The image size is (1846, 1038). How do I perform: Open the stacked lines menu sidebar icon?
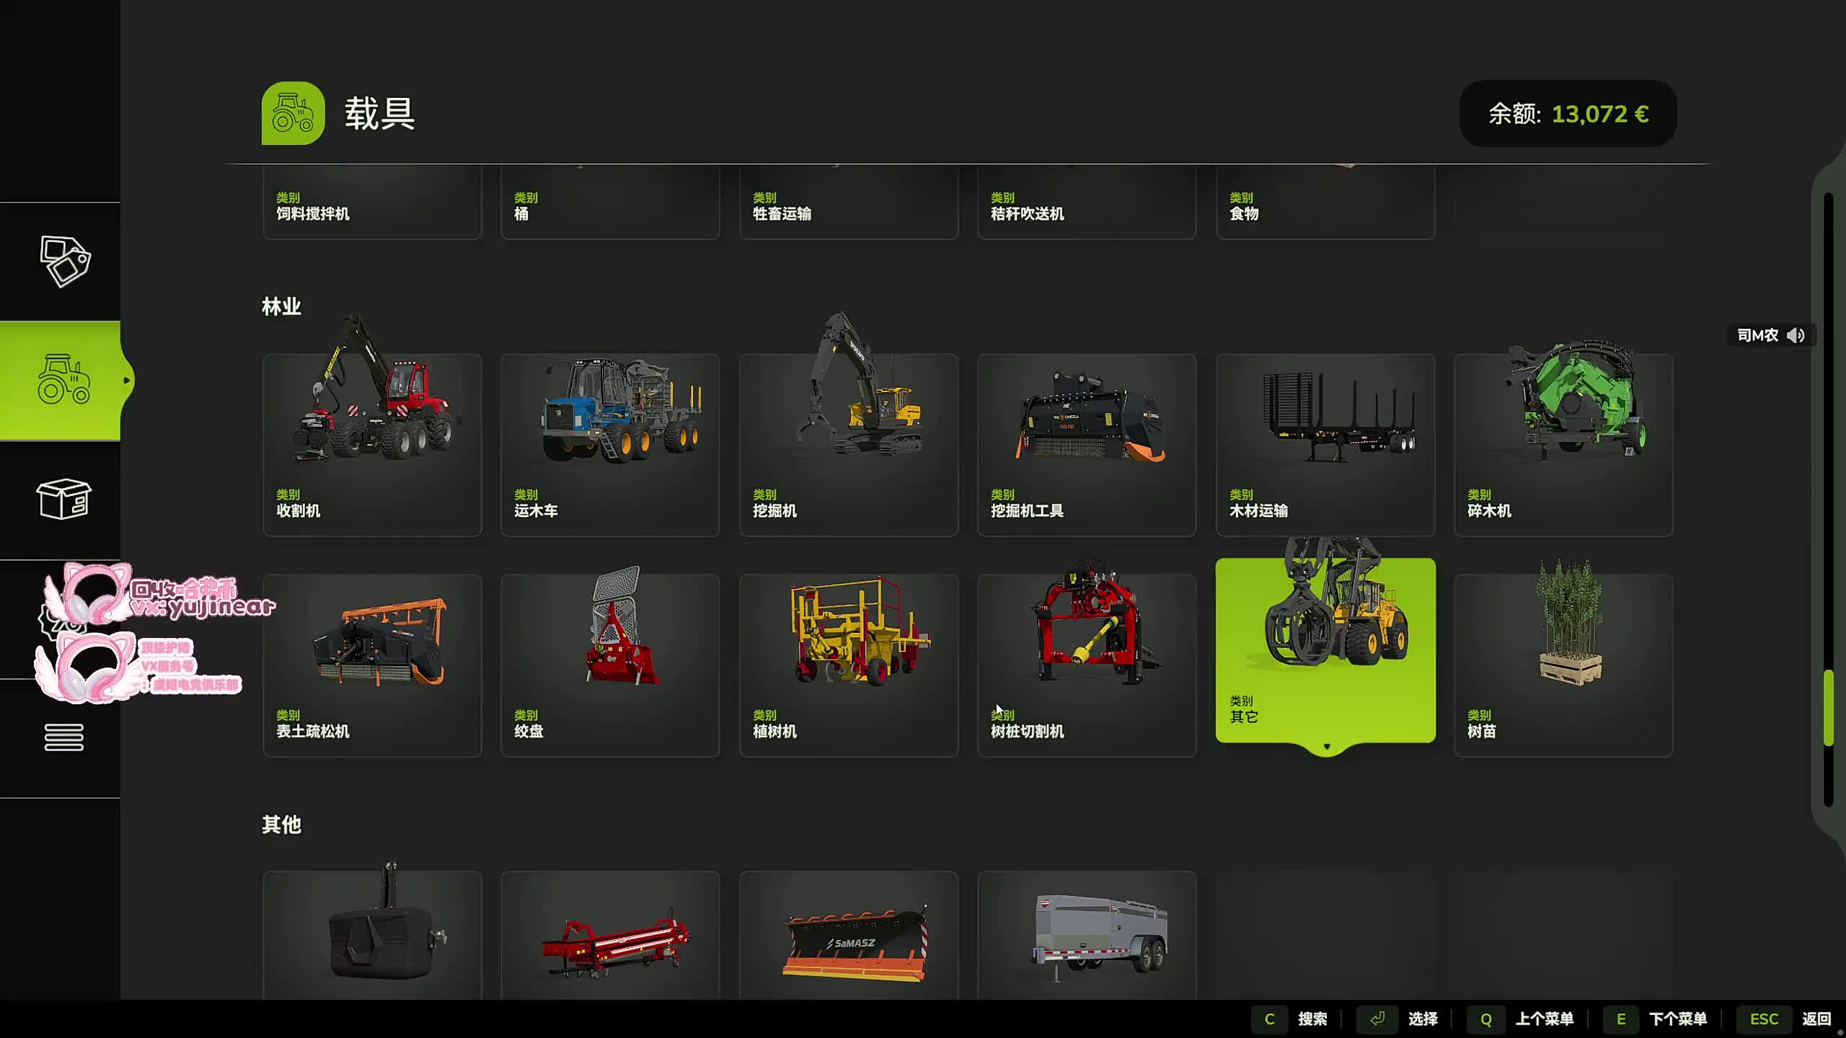pyautogui.click(x=63, y=737)
